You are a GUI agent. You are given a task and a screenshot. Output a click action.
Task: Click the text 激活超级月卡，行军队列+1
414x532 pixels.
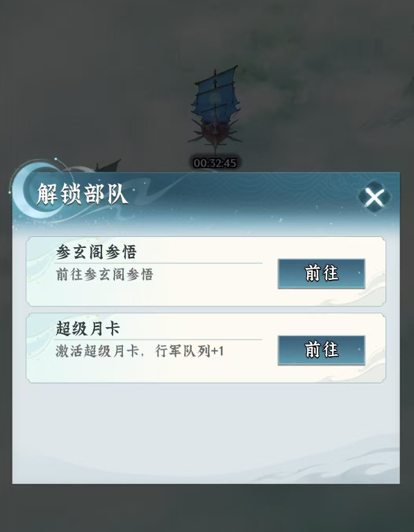(x=140, y=351)
